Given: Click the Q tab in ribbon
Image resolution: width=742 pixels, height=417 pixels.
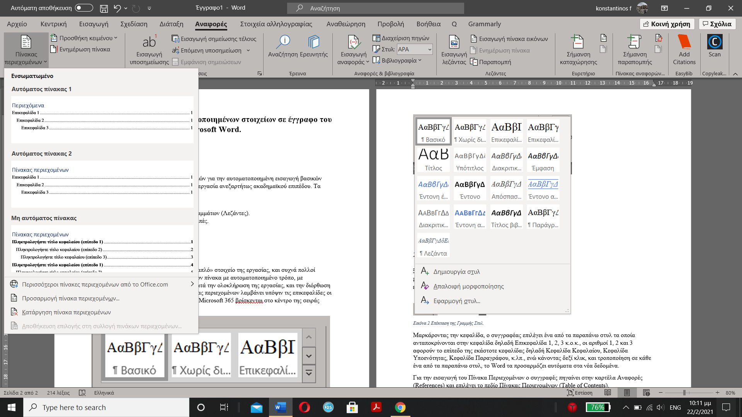Looking at the screenshot, I should tap(454, 24).
